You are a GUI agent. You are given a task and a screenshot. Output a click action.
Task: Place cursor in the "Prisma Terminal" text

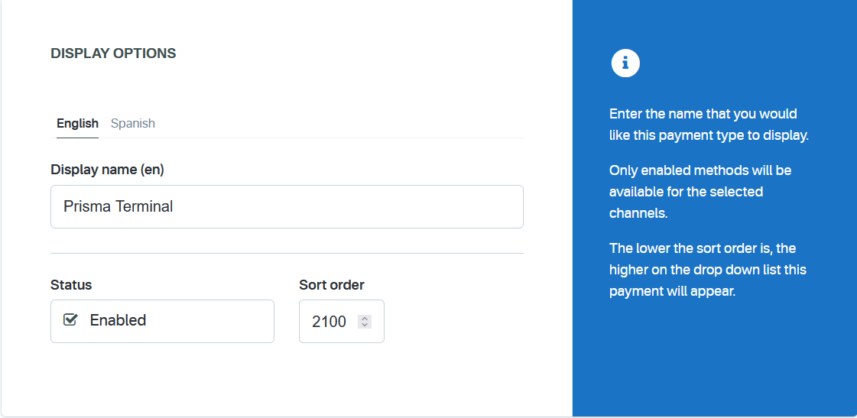coord(118,206)
